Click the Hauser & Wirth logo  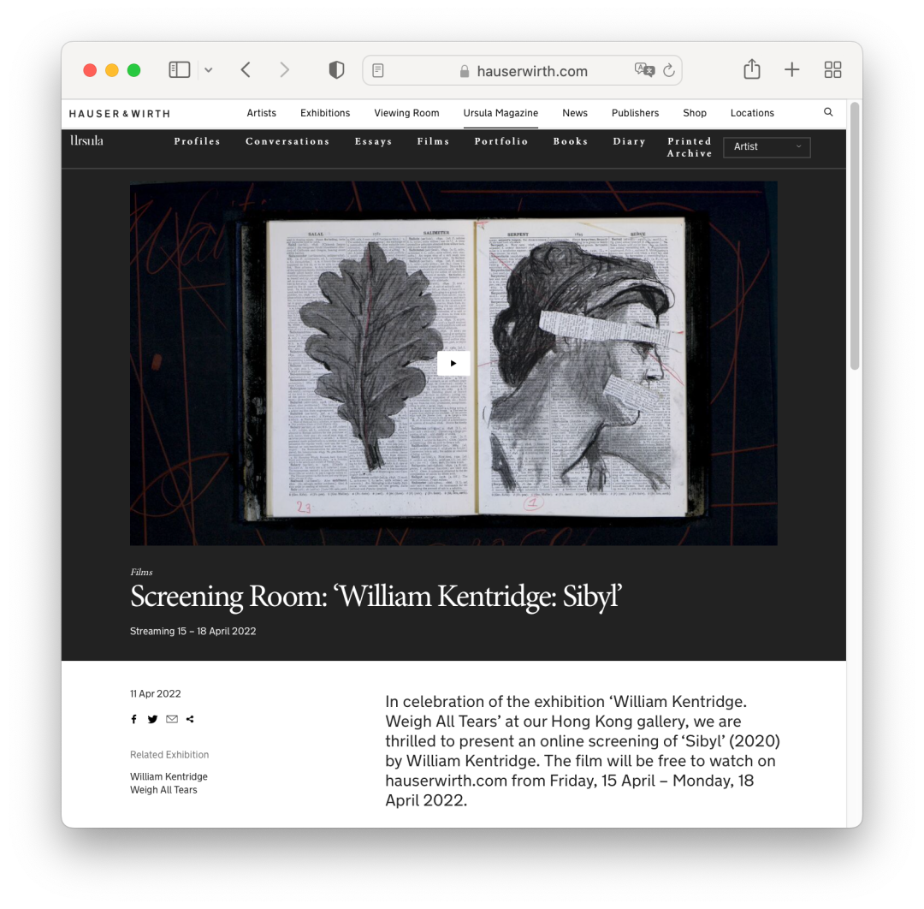click(120, 114)
